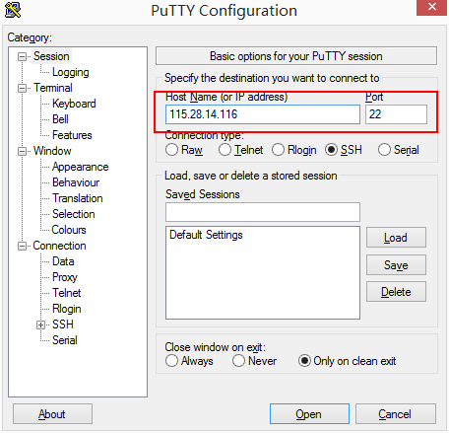Open the Appearance category
Viewport: 449px width, 433px height.
(x=81, y=167)
